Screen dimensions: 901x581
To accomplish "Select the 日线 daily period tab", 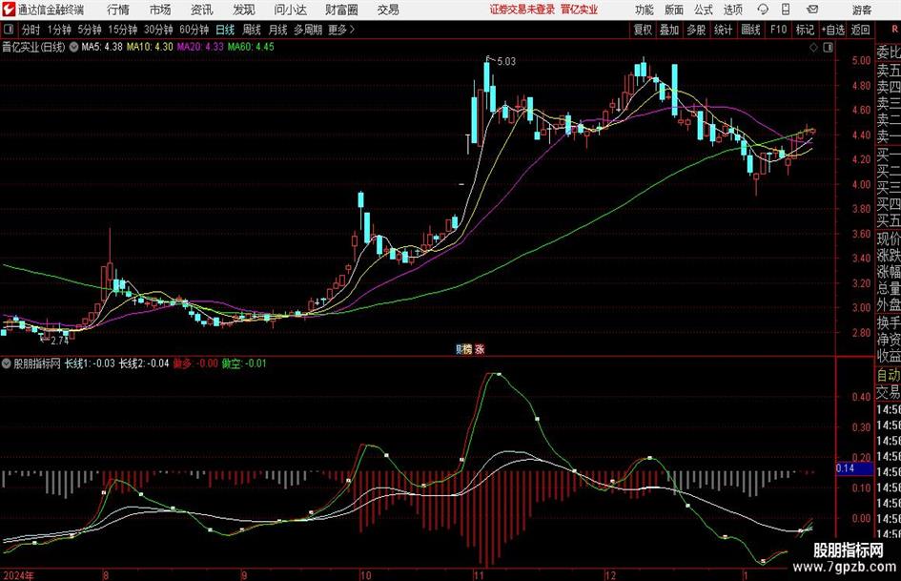I will click(225, 30).
